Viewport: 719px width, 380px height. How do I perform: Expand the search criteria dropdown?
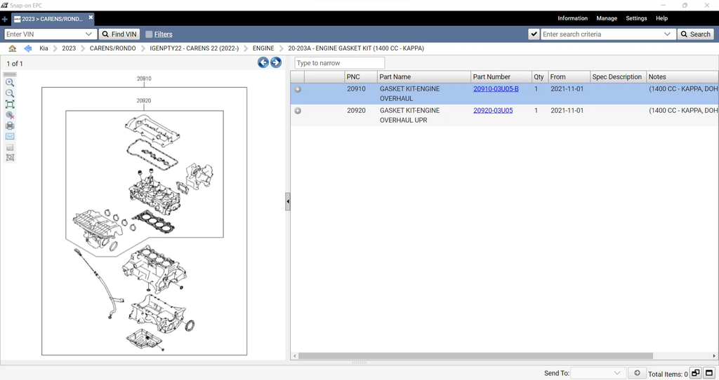[x=667, y=34]
